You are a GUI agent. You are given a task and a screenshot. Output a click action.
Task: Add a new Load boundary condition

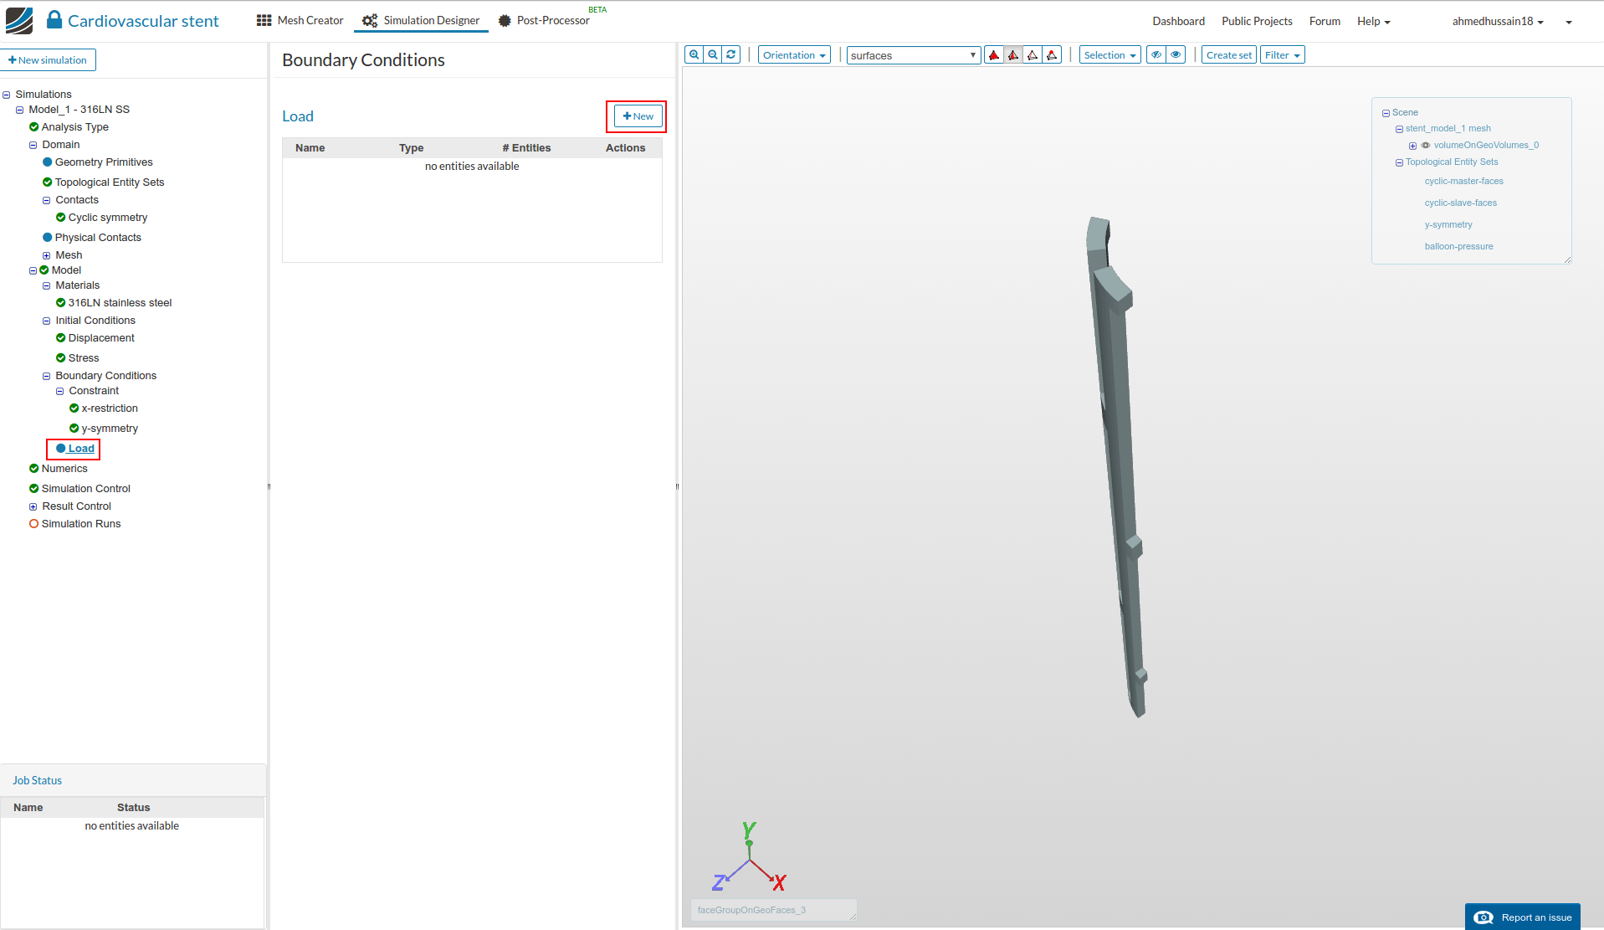click(x=638, y=116)
